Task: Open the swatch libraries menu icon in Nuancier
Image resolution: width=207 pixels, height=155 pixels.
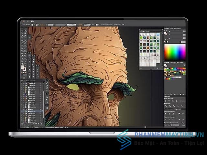Action: tap(165, 94)
